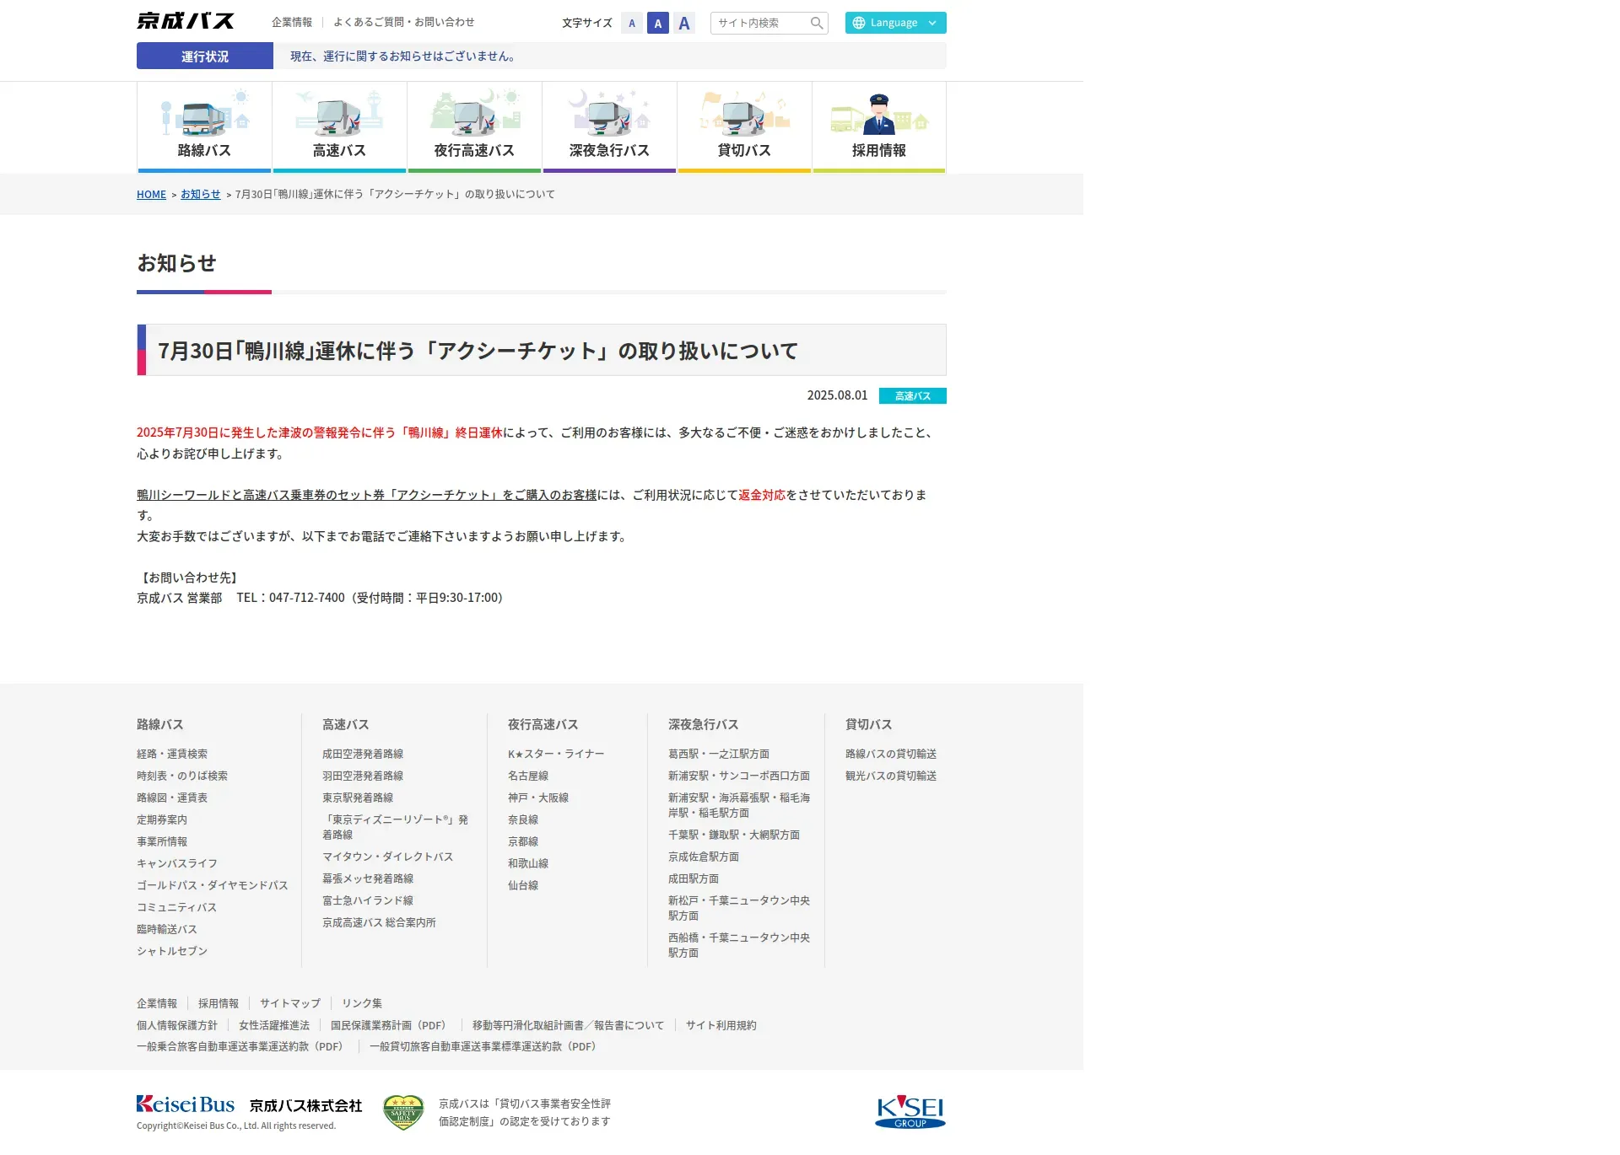
Task: Click the Keisei Group logo in footer
Action: [910, 1112]
